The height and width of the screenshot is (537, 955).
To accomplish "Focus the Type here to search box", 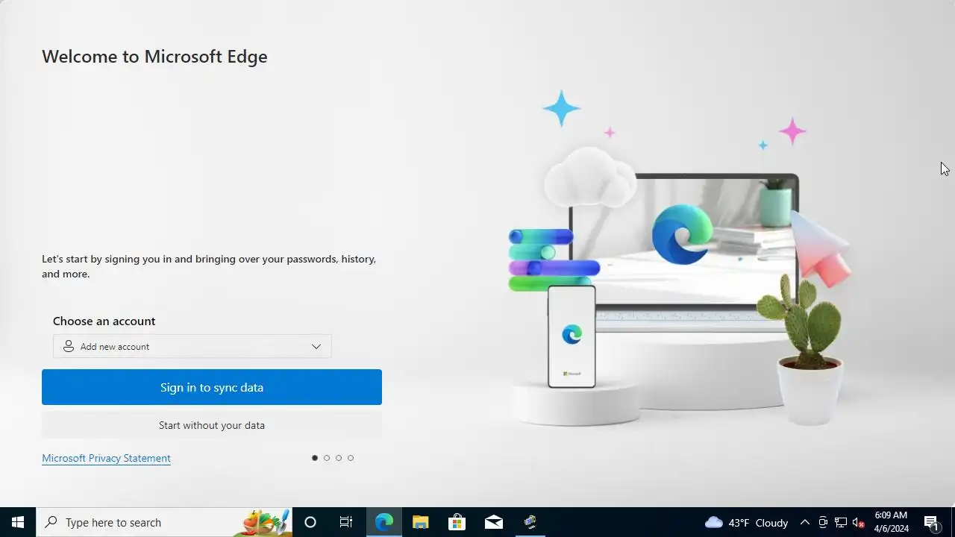I will [164, 522].
